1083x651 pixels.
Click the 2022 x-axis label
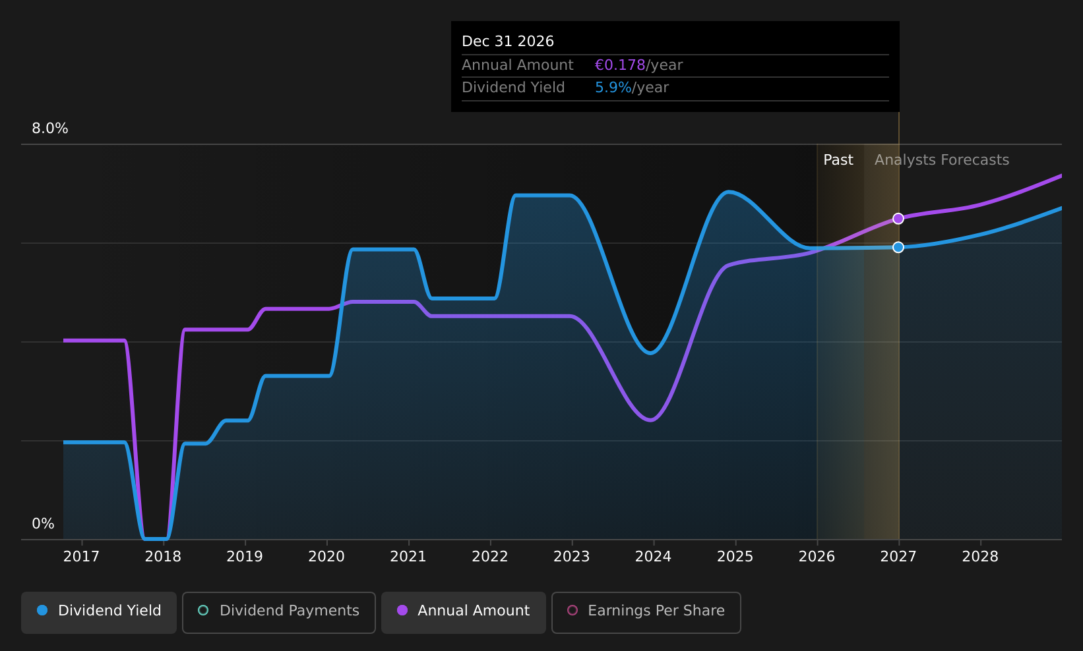[x=490, y=557]
